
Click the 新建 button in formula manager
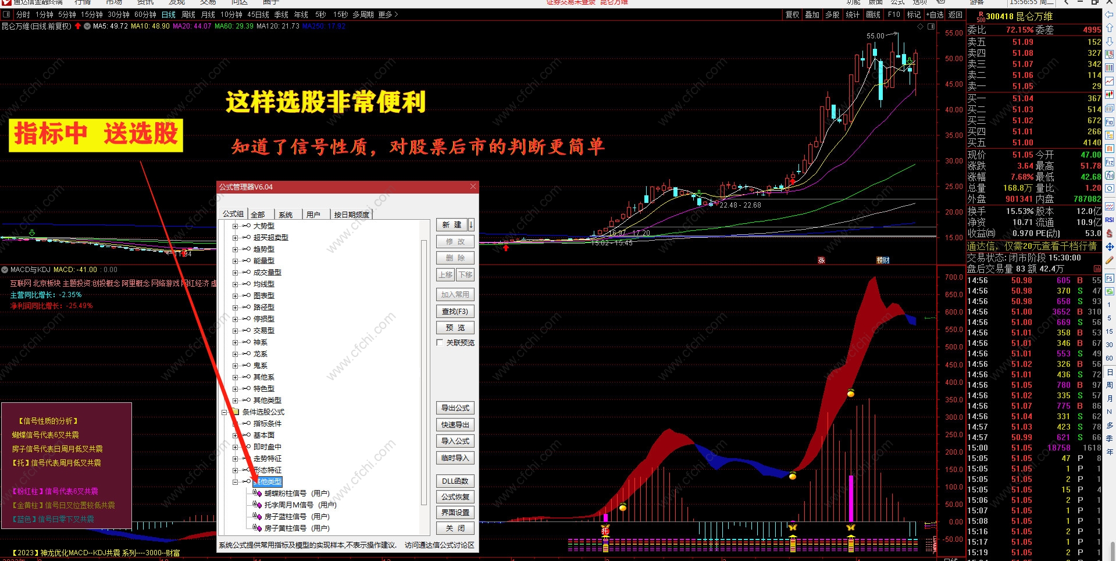452,225
